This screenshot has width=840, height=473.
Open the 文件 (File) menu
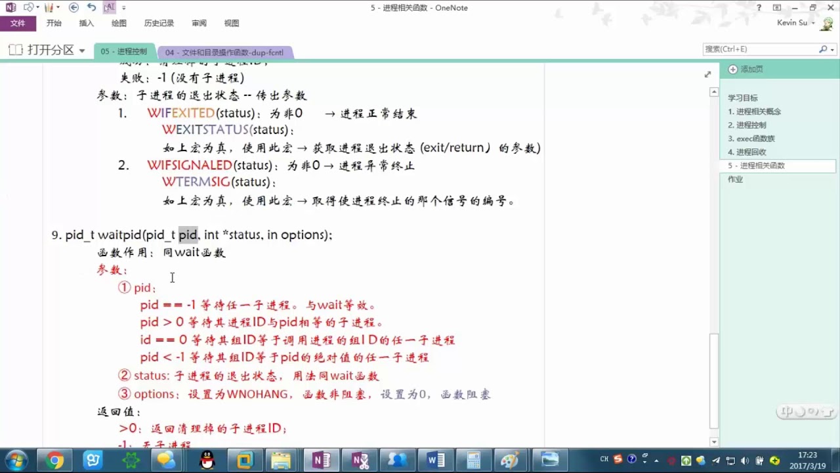pyautogui.click(x=18, y=23)
